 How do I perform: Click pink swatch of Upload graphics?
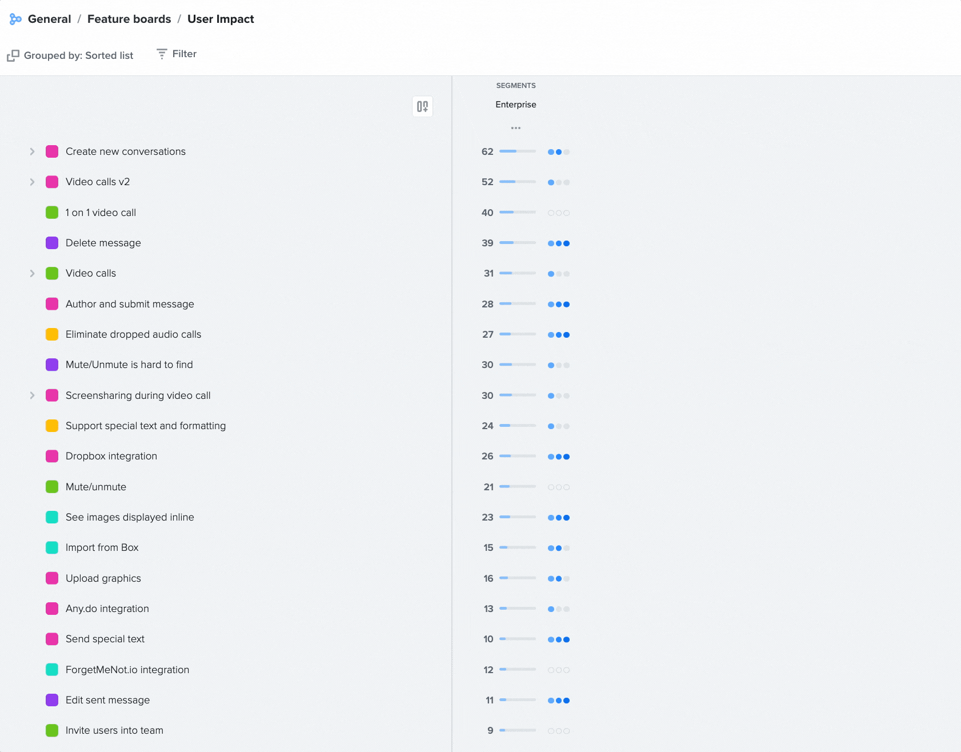tap(52, 578)
